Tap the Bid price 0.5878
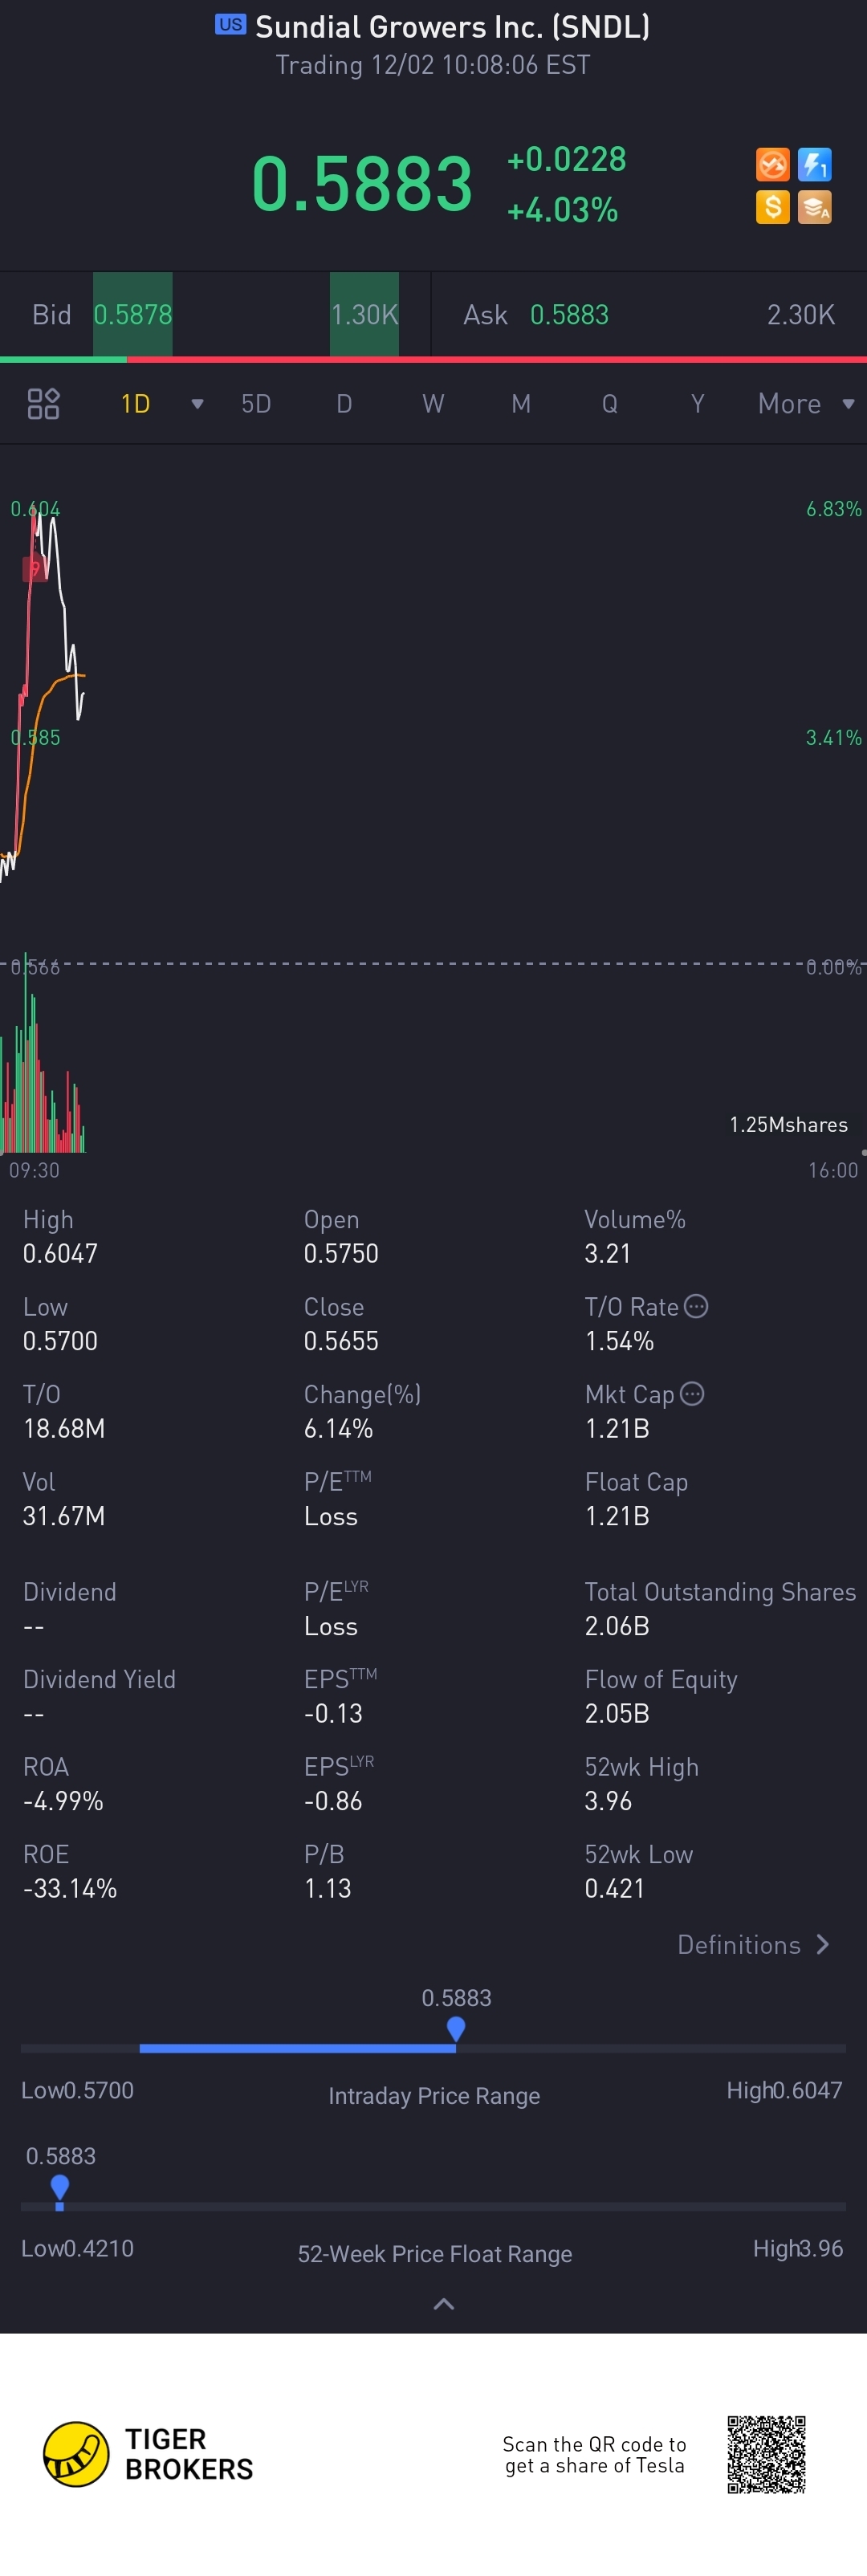 pos(133,315)
